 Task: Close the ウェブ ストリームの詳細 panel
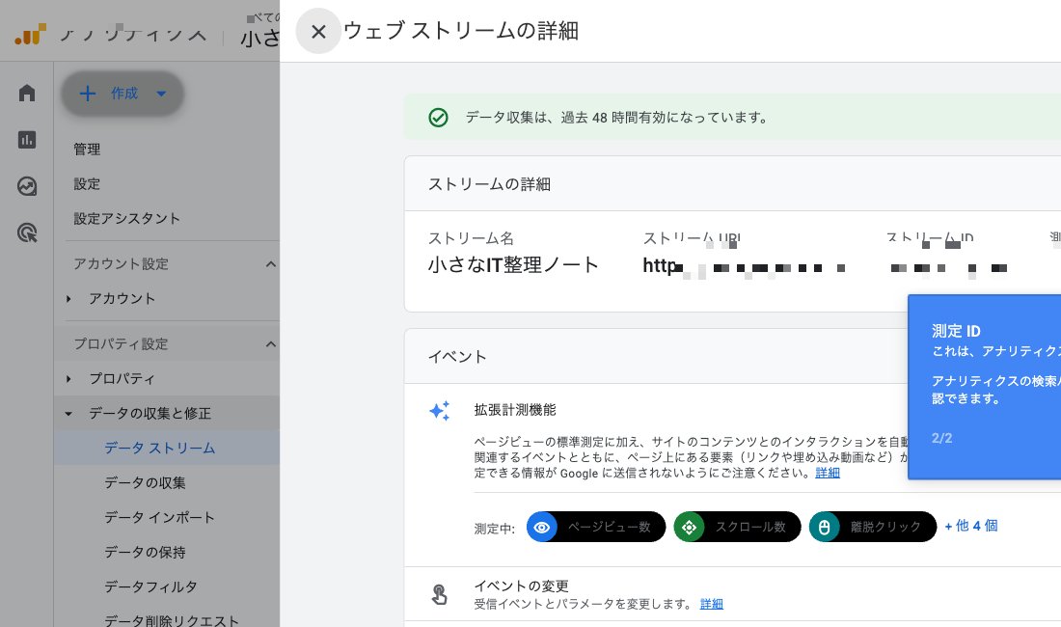click(x=318, y=31)
